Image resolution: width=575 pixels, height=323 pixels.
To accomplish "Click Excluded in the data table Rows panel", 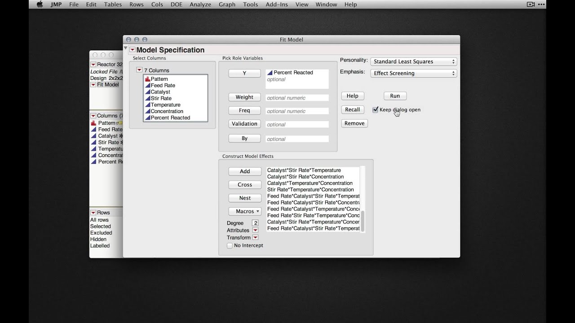I will coord(101,233).
